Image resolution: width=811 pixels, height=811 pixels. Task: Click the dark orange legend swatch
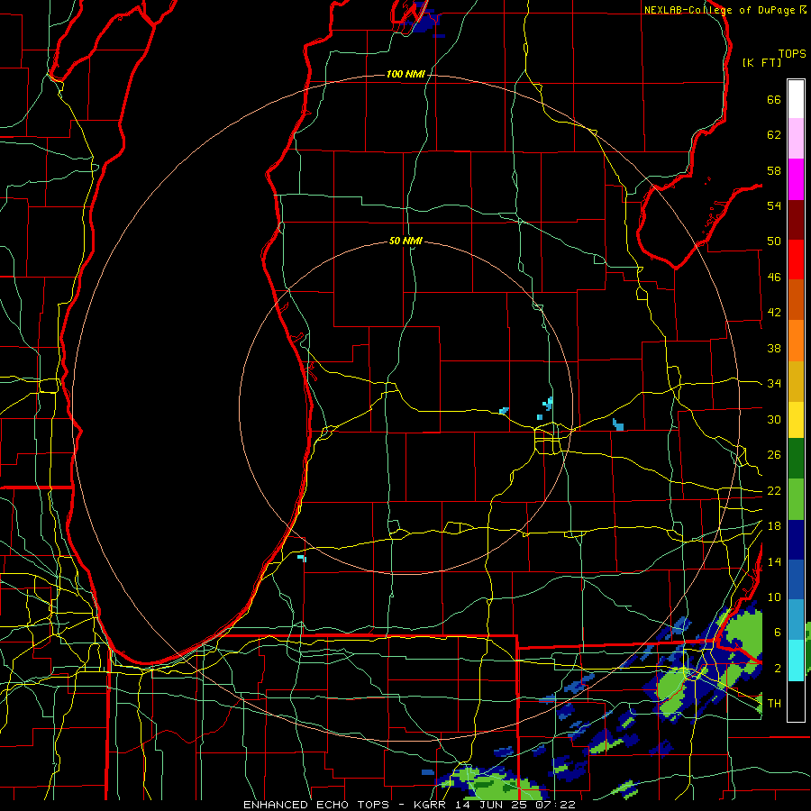click(796, 300)
